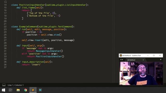Click line number 37 in the gutter
This screenshot has width=166, height=93.
pyautogui.click(x=5, y=67)
